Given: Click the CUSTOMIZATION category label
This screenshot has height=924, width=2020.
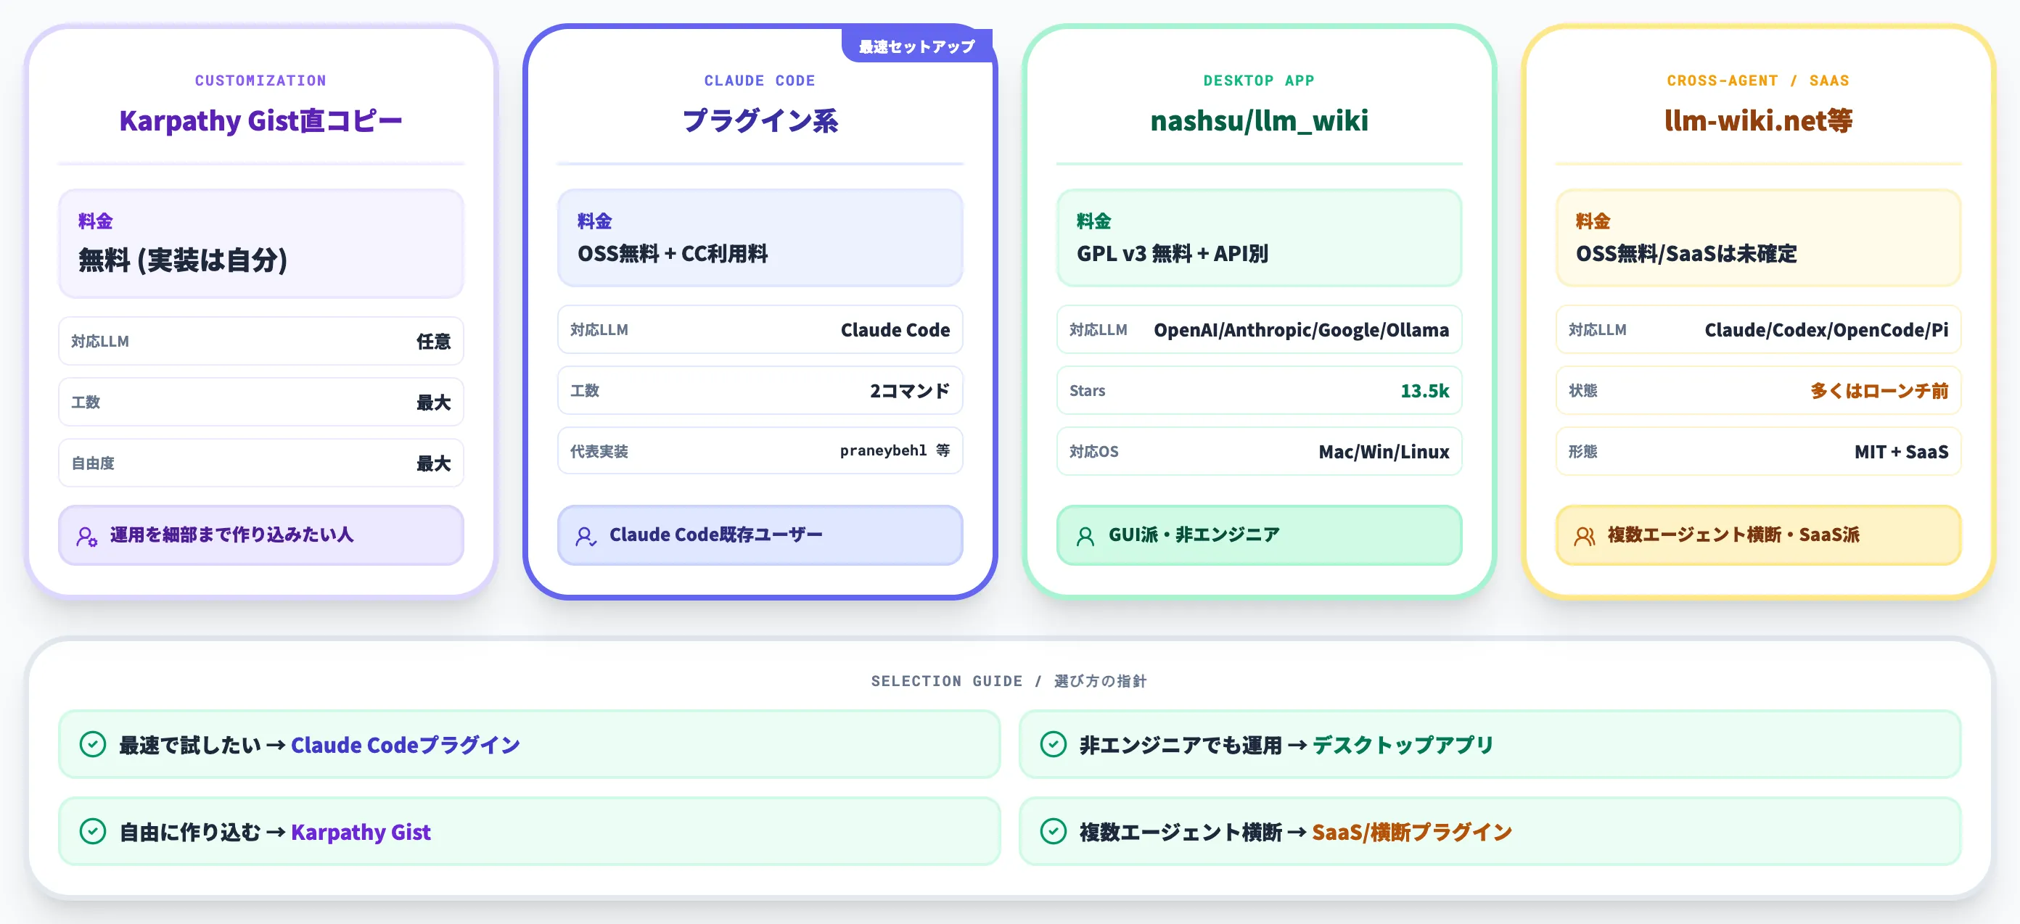Looking at the screenshot, I should [x=261, y=81].
